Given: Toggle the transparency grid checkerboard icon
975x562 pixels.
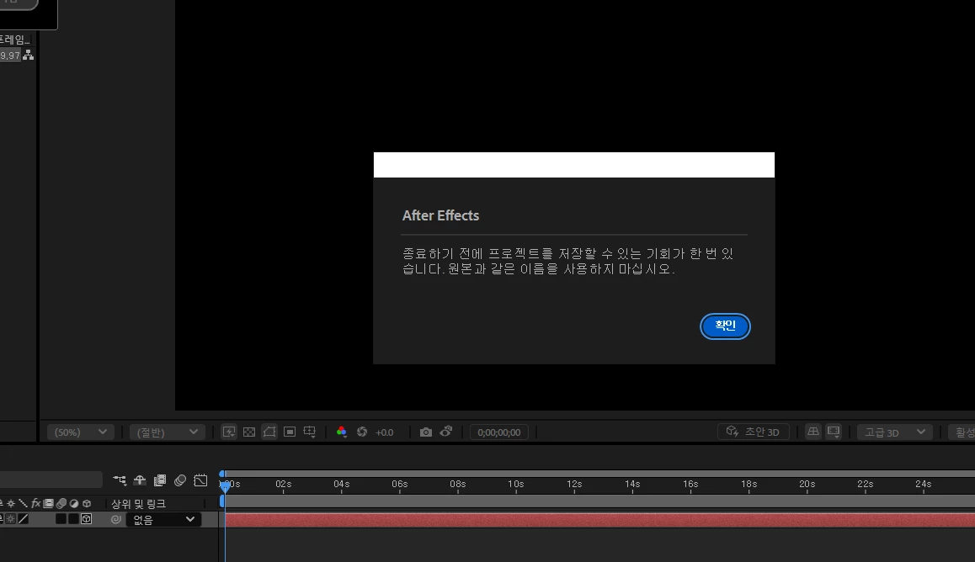Looking at the screenshot, I should (248, 432).
